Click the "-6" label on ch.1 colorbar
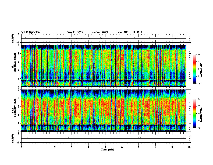The height and width of the screenshot is (165, 213). 198,54
